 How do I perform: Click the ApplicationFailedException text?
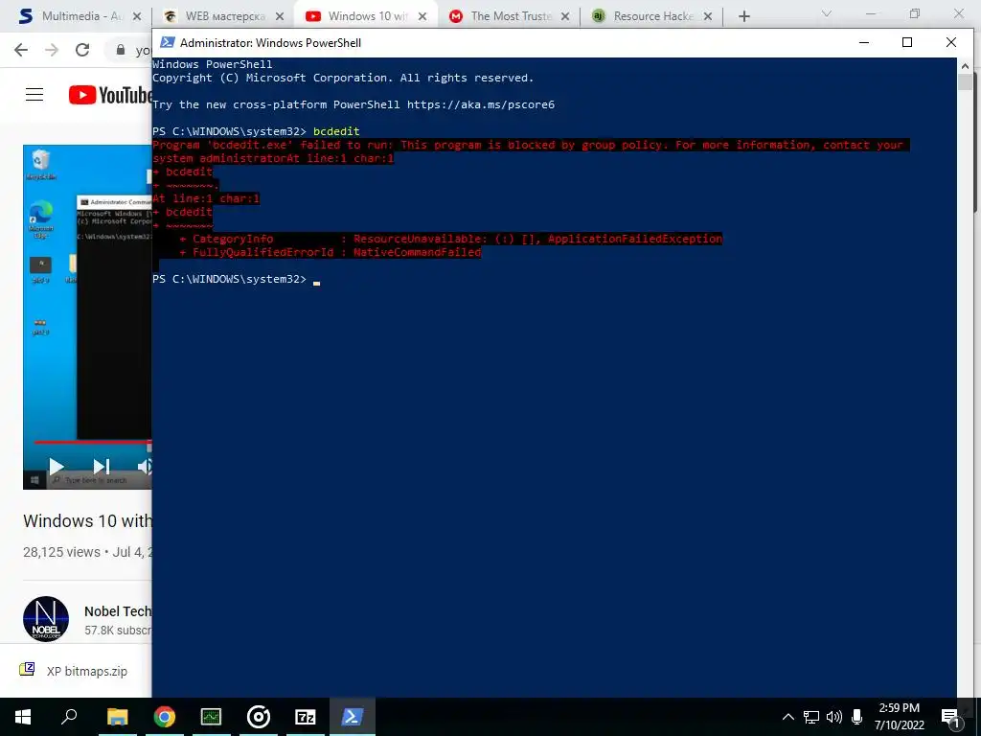pos(635,239)
